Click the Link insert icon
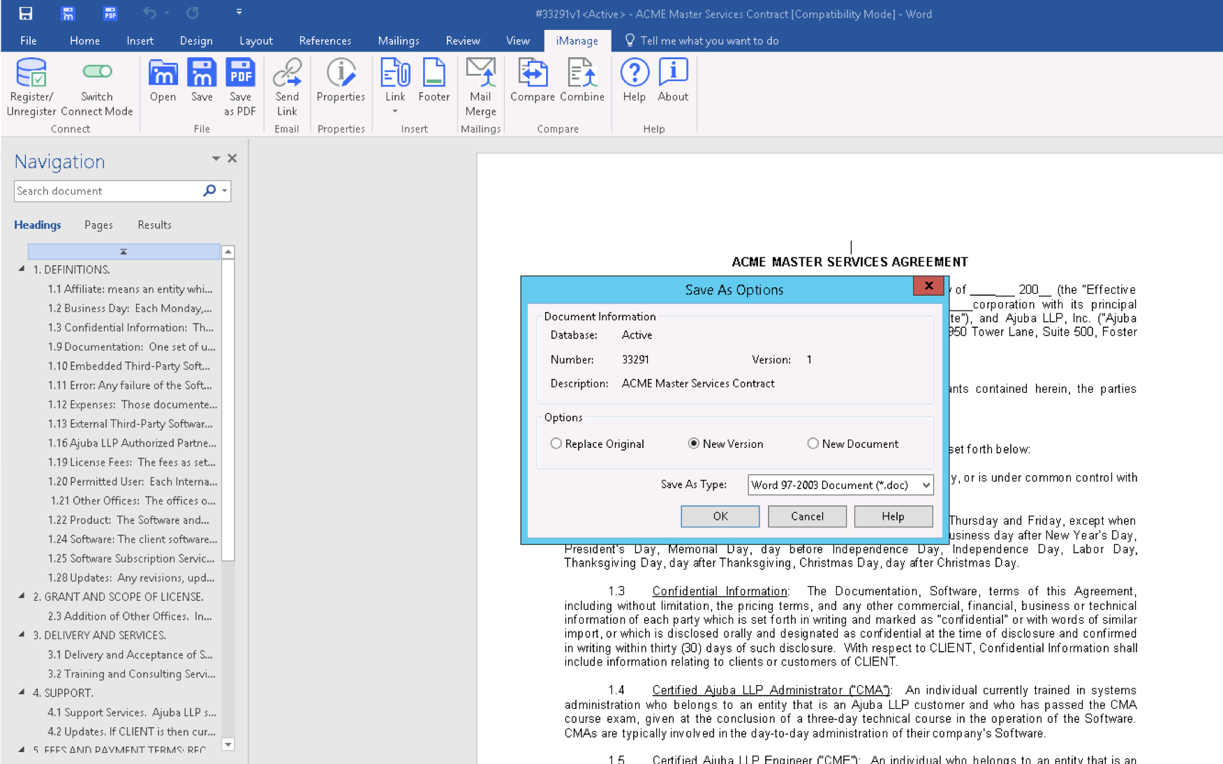The width and height of the screenshot is (1223, 764). [395, 73]
